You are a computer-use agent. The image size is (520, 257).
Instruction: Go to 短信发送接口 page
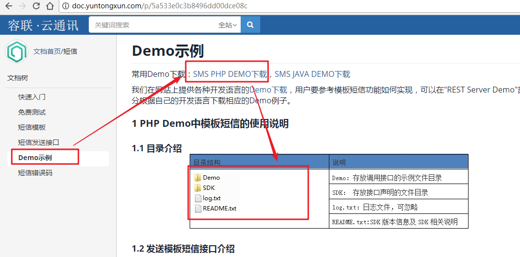pos(38,142)
